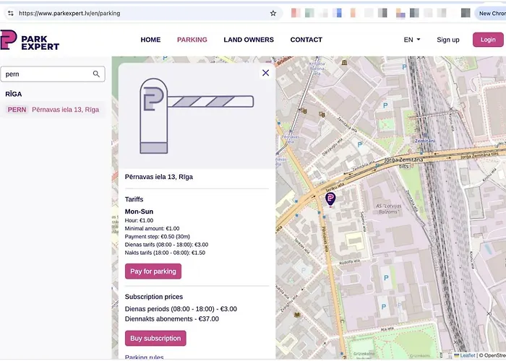Screen dimensions: 506x361
Task: Close the parking details panel
Action: pyautogui.click(x=265, y=73)
